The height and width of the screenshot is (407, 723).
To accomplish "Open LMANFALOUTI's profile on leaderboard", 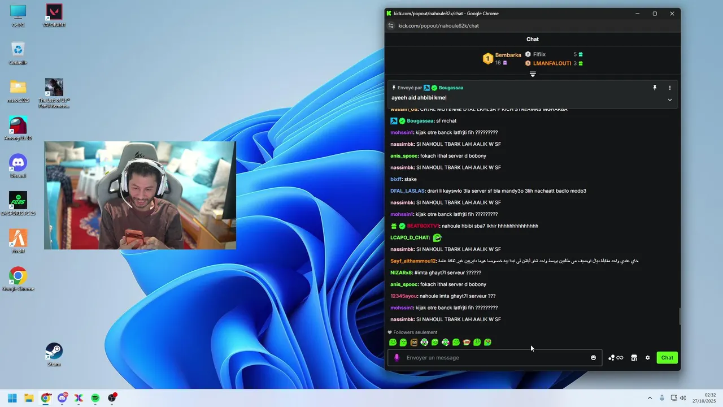I will (552, 63).
